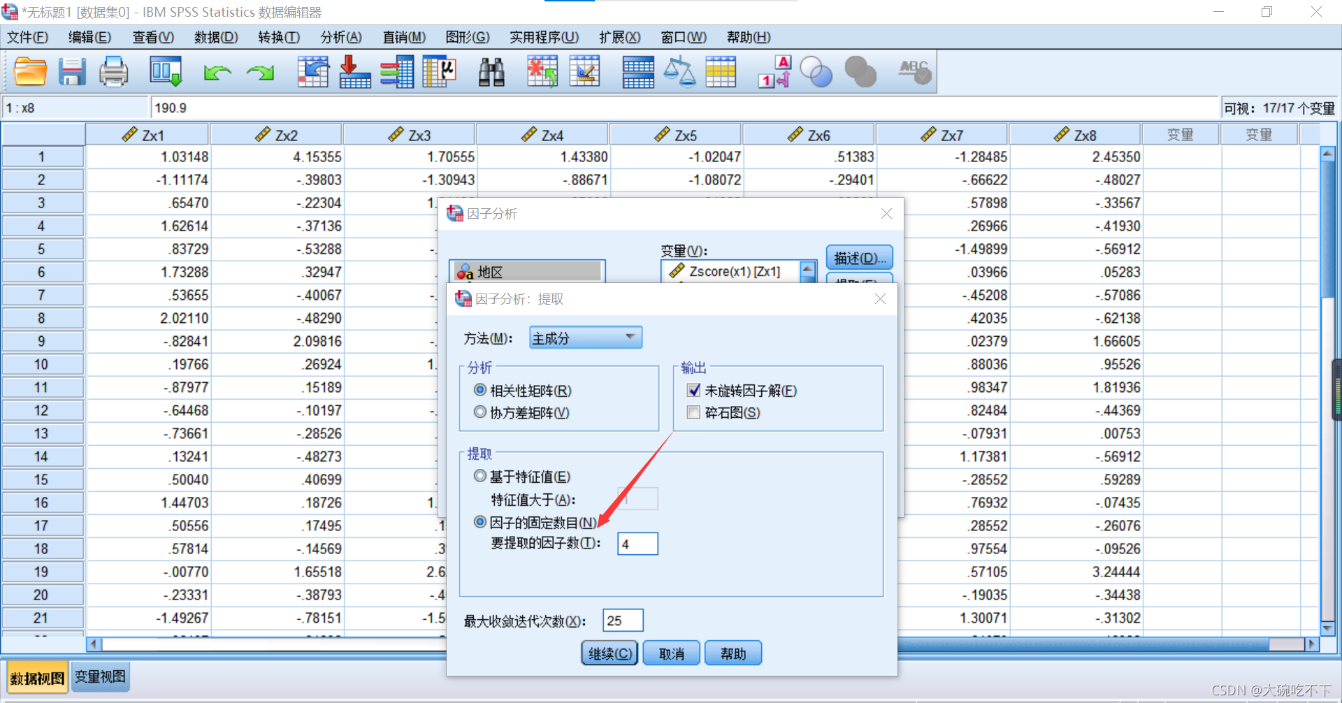Open the 扩展 menu

point(619,37)
